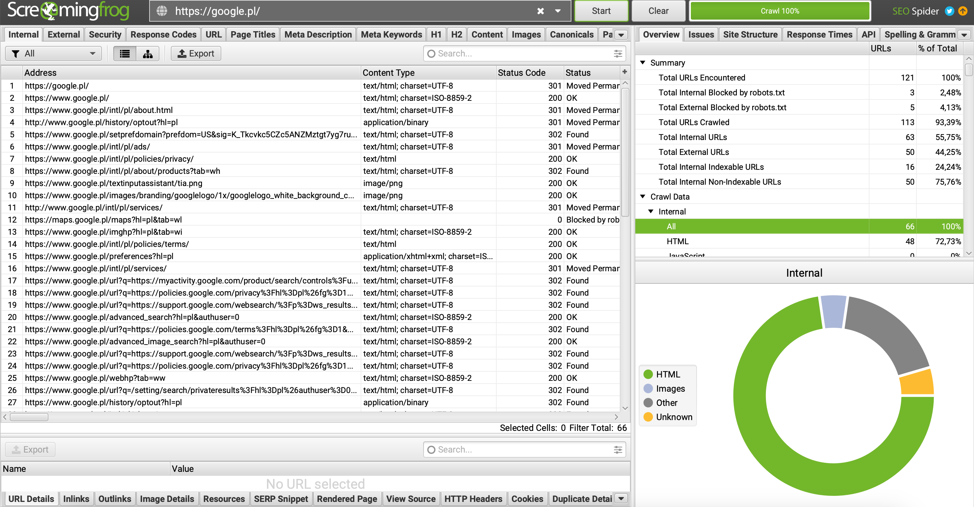Show more left panel tabs dropdown
The width and height of the screenshot is (974, 507).
coord(621,35)
